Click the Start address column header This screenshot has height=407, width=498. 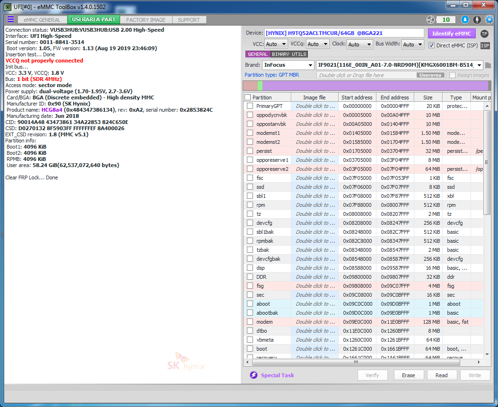tap(357, 97)
